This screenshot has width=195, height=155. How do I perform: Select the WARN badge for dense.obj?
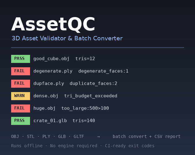coord(20,96)
